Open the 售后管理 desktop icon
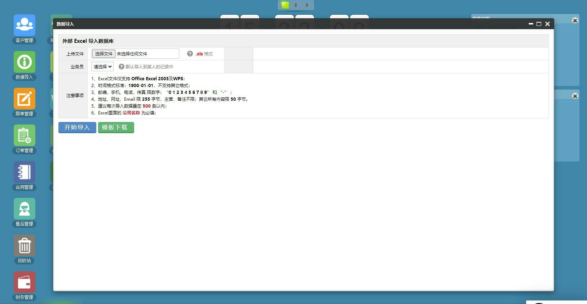The image size is (587, 304). click(x=25, y=209)
